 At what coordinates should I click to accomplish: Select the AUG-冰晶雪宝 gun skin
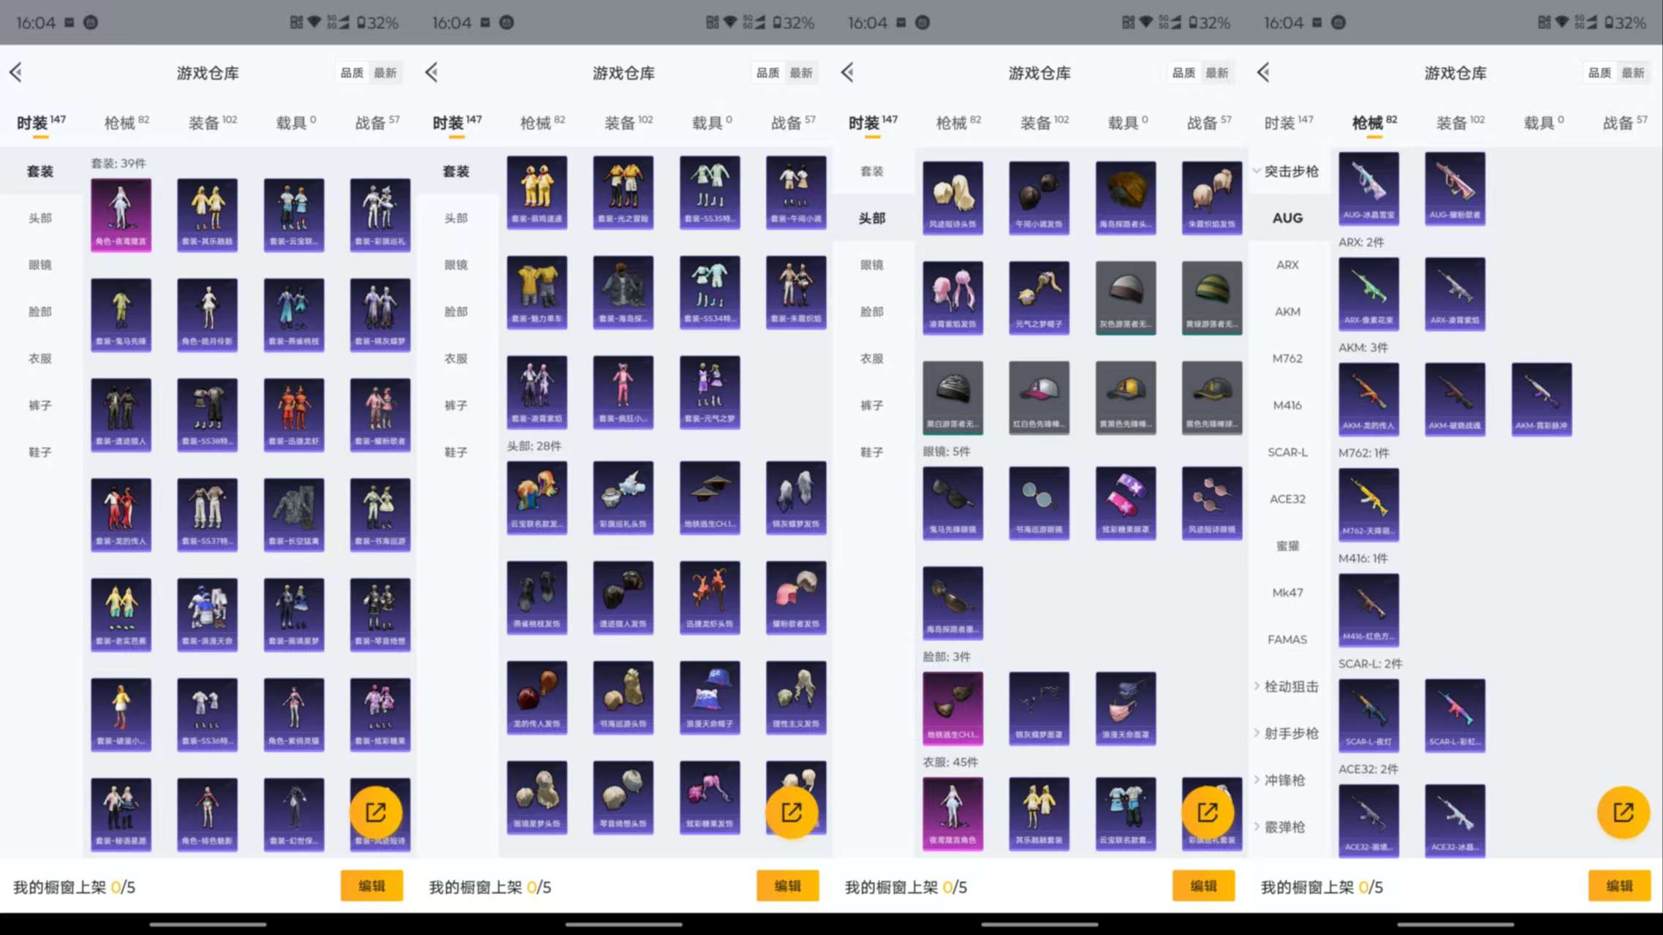1368,189
